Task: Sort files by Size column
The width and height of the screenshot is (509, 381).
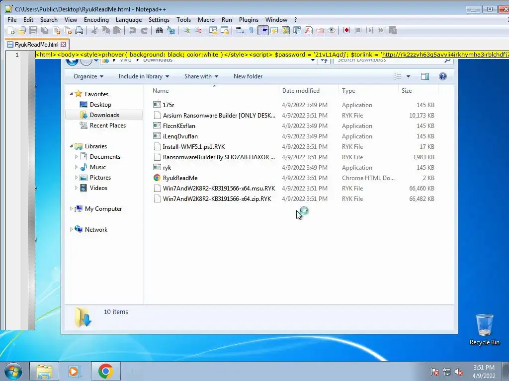Action: coord(418,91)
